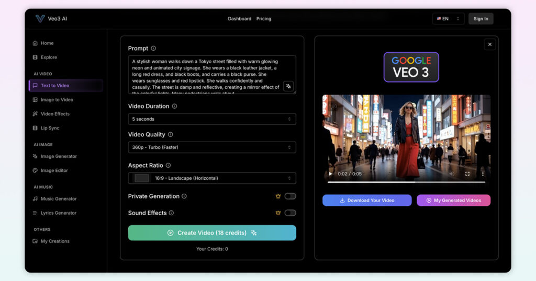Open the video player more options menu
Screen dimensions: 536x281
click(x=483, y=173)
